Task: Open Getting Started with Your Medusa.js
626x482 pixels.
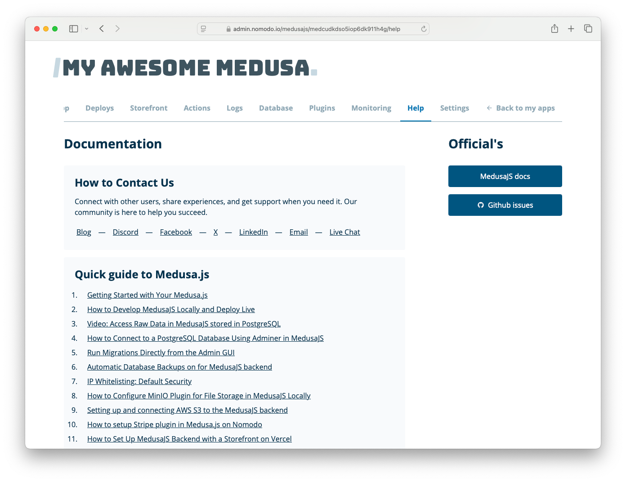Action: point(148,295)
